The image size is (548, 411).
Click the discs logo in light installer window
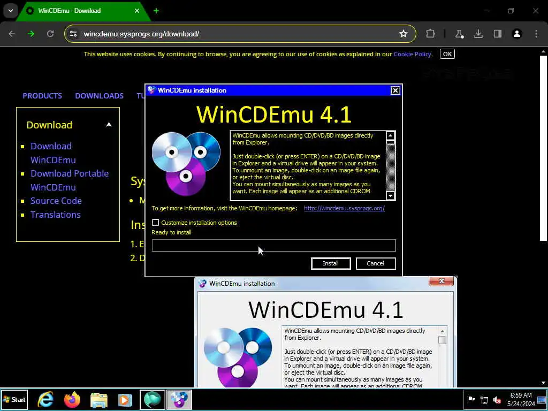[238, 357]
